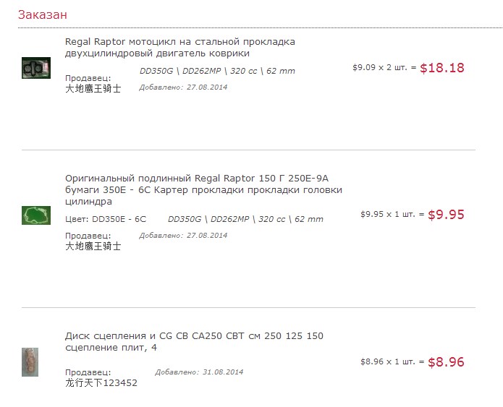The image size is (503, 407).
Task: Open Диск сцепления CG CB product title
Action: (x=194, y=342)
